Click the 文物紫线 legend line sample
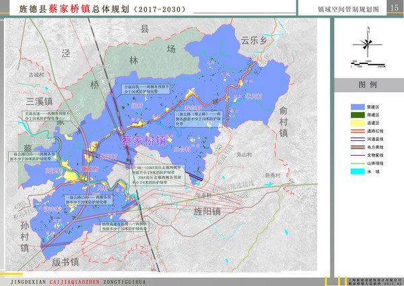This screenshot has height=286, width=404. 358,155
